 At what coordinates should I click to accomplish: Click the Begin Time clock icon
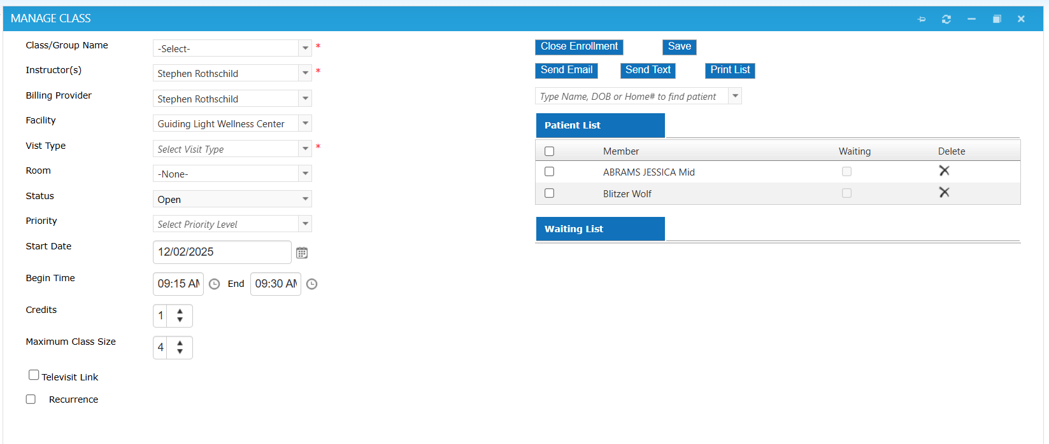pos(215,284)
